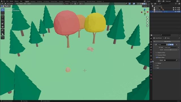This screenshot has width=181, height=102.
Task: Expand the Merge section
Action: pos(156,63)
